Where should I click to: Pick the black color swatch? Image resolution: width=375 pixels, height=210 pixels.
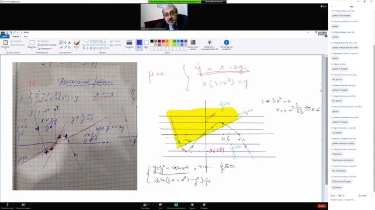tap(152, 41)
